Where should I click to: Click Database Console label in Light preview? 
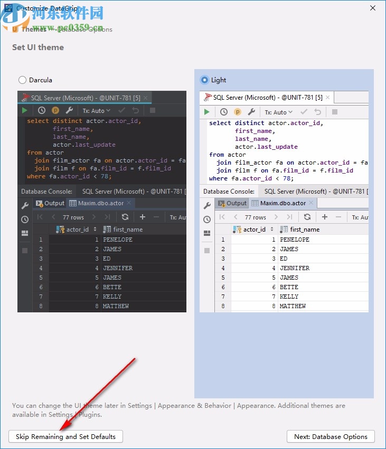(x=229, y=192)
